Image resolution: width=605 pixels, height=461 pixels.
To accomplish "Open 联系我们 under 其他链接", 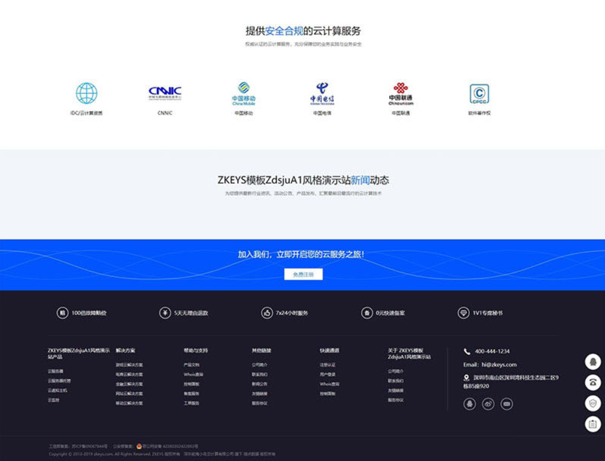I will tap(260, 375).
